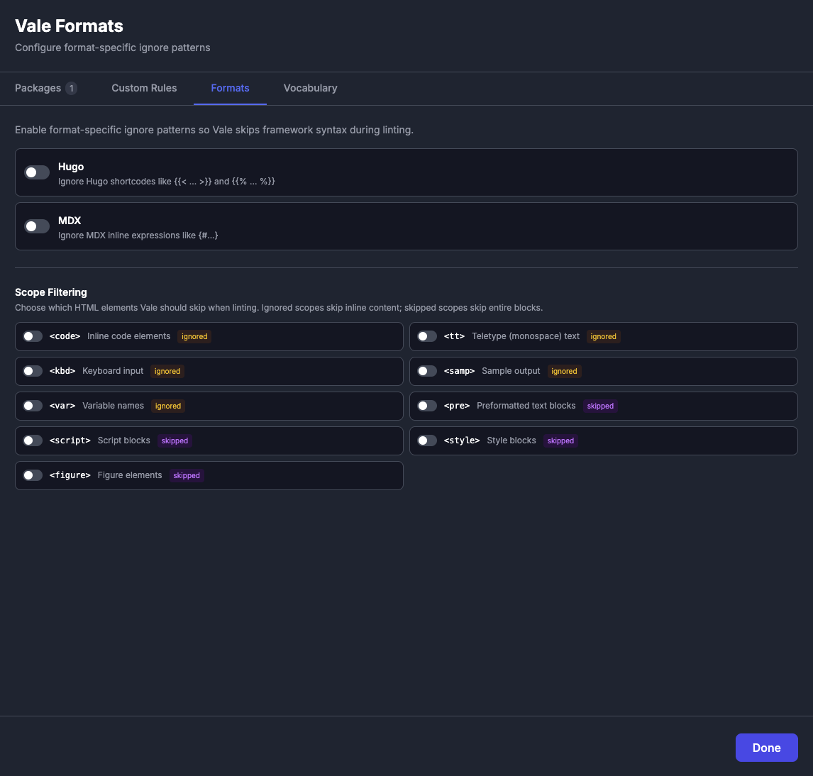Switch to the Custom Rules tab
The height and width of the screenshot is (776, 813).
tap(144, 88)
